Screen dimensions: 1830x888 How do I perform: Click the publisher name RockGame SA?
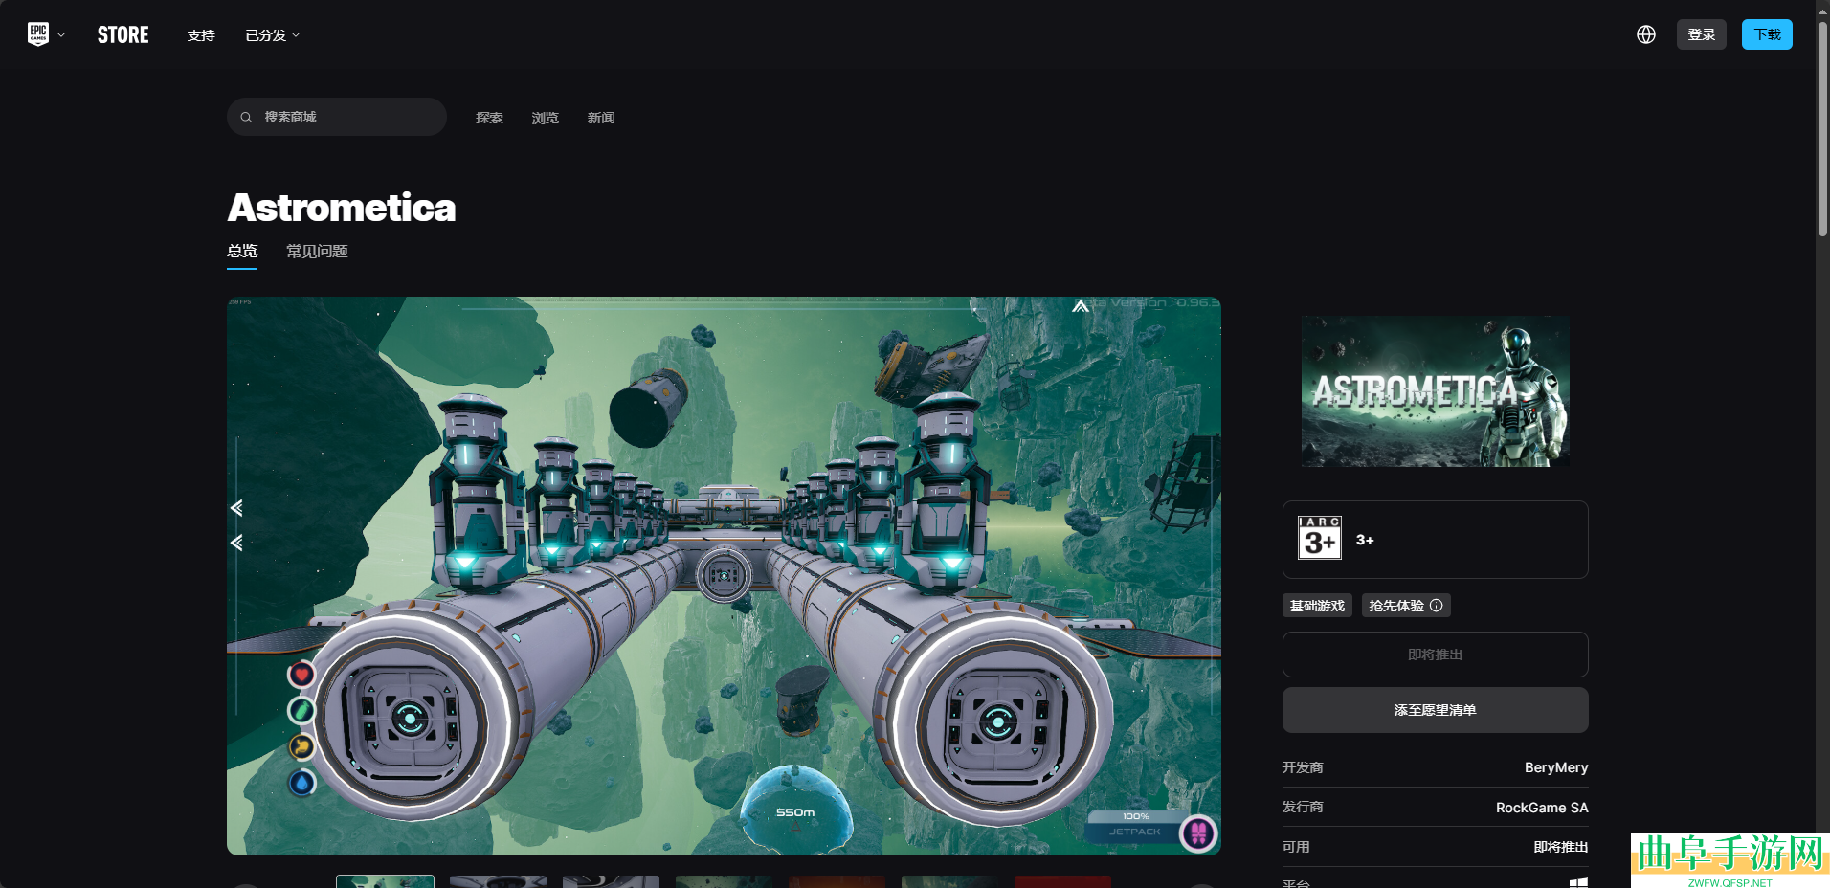1542,808
